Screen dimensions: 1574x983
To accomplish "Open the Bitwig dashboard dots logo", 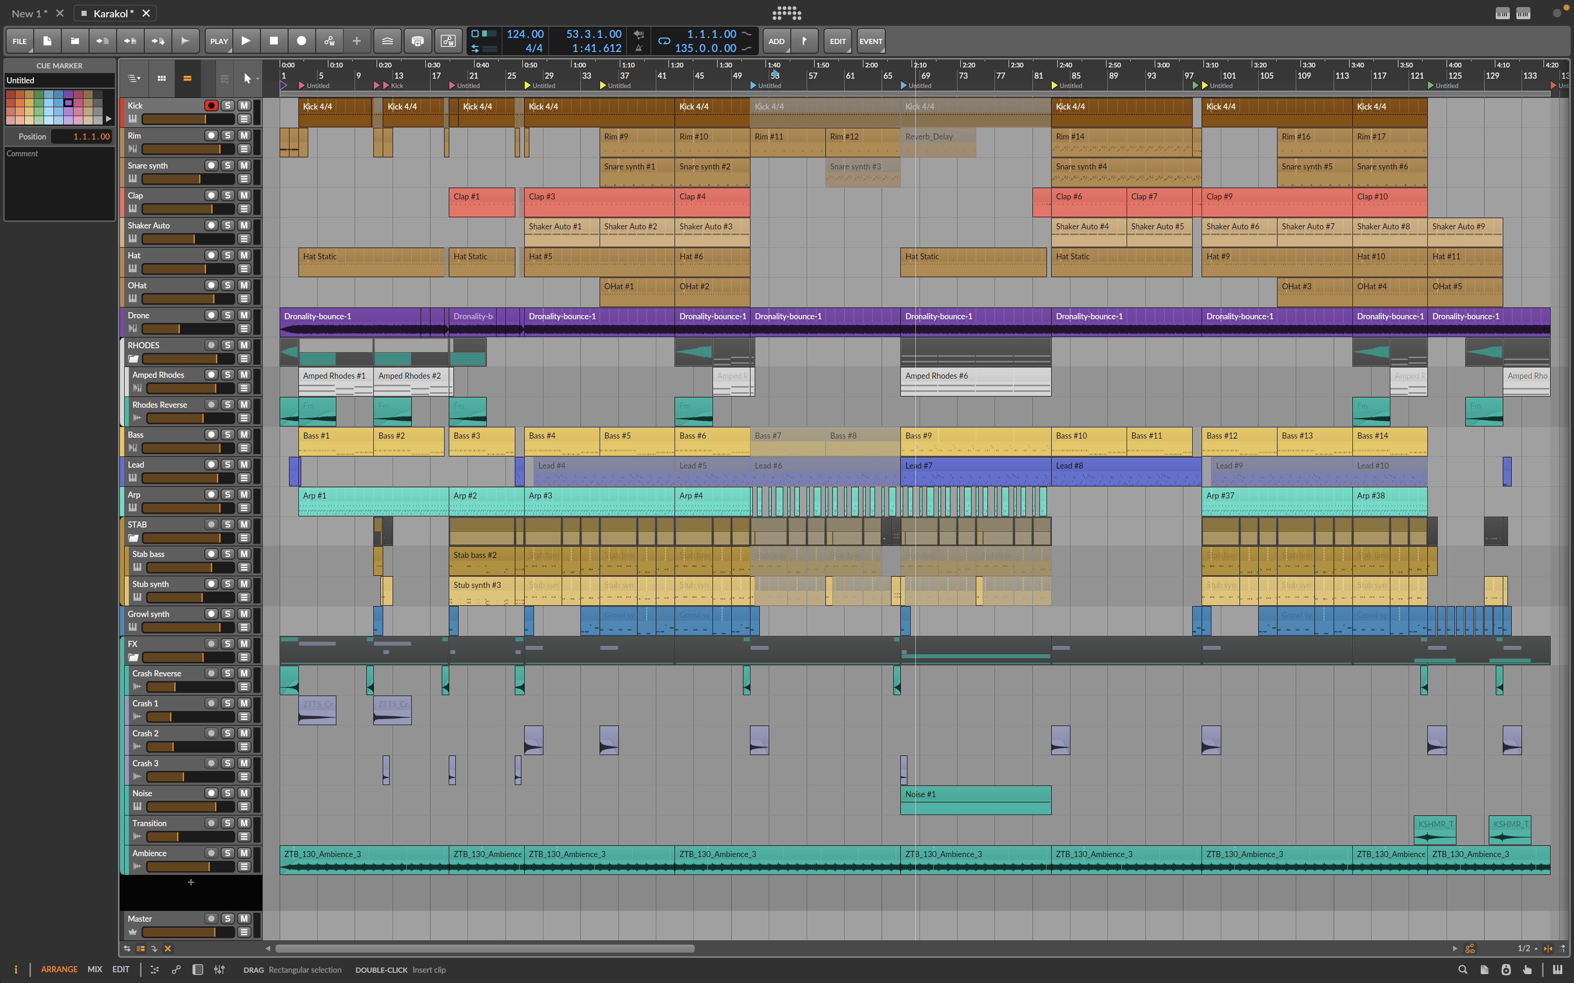I will pos(787,13).
